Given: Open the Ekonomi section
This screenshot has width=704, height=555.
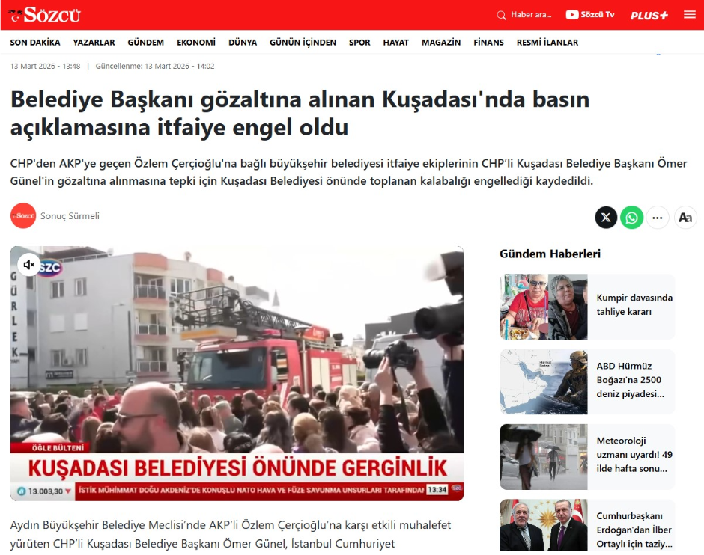Looking at the screenshot, I should pos(196,43).
